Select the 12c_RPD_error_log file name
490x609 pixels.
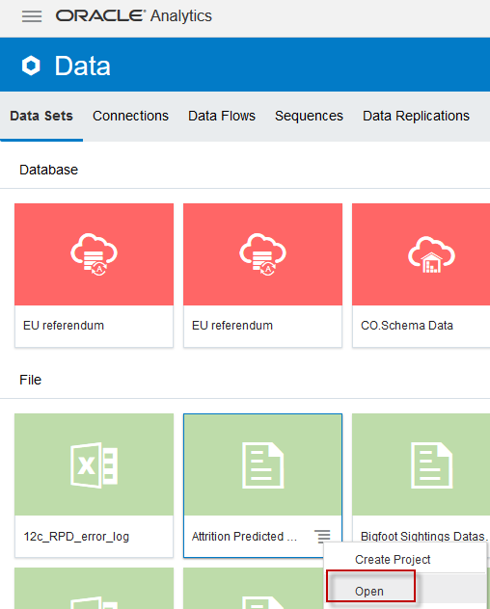(x=76, y=537)
